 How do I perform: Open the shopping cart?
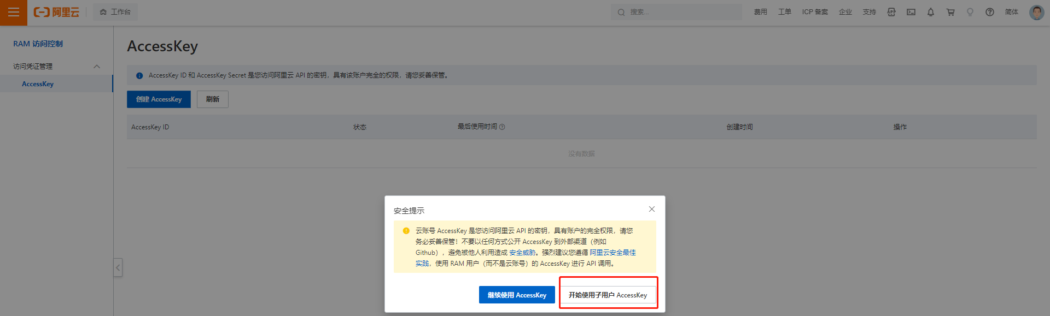pos(950,12)
